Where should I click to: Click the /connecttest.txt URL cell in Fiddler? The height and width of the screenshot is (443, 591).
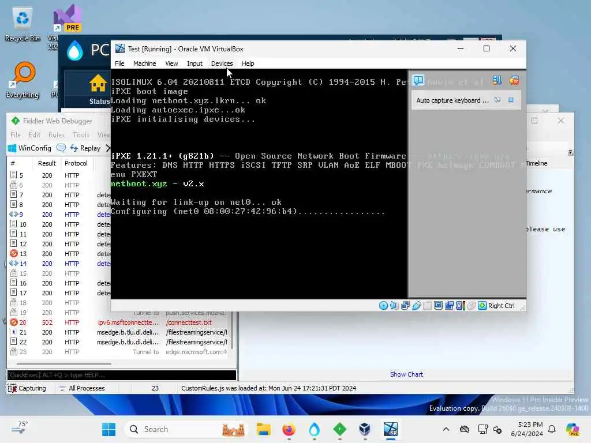189,322
